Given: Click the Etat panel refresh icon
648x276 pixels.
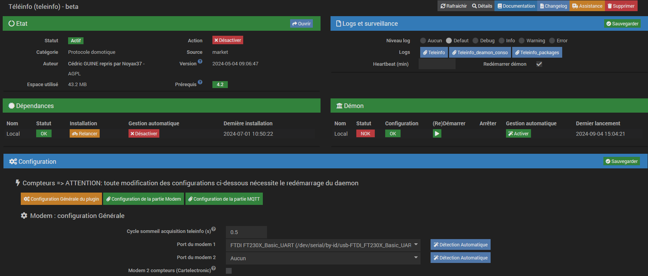Looking at the screenshot, I should pos(12,23).
